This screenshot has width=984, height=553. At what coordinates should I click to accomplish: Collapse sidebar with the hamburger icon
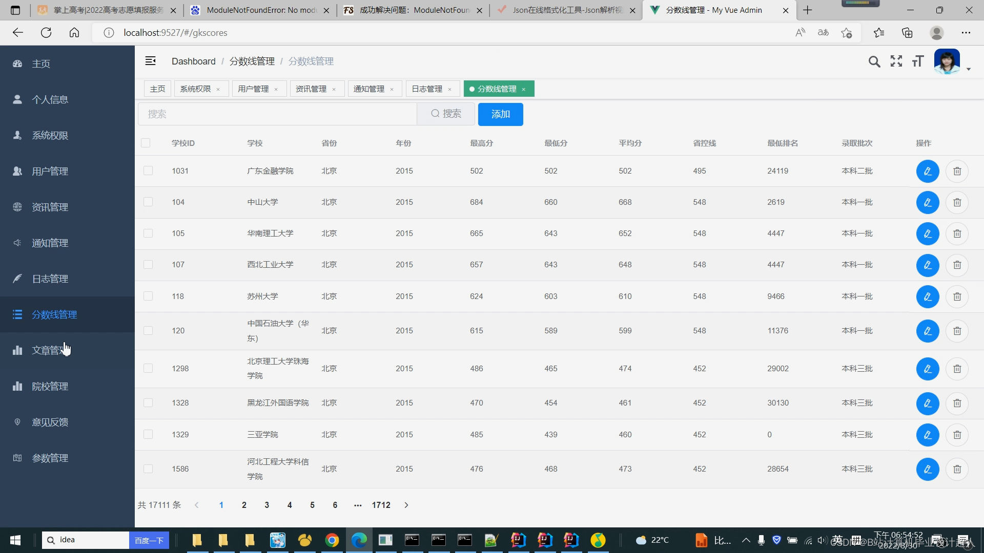point(150,61)
